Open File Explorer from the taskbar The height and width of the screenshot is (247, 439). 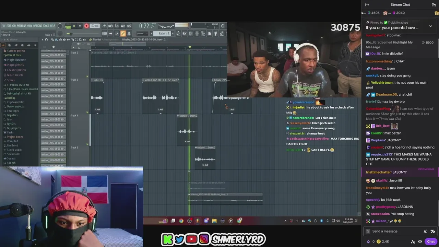coord(214,221)
